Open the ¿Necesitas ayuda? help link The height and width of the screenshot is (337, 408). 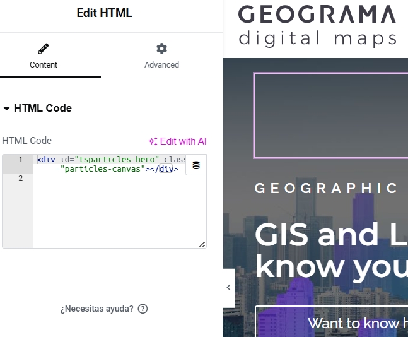(x=96, y=309)
